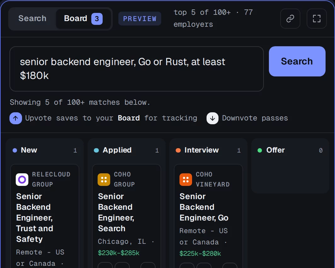Viewport: 335px width, 268px height.
Task: Click the downvote arrow icon in legend
Action: [212, 118]
